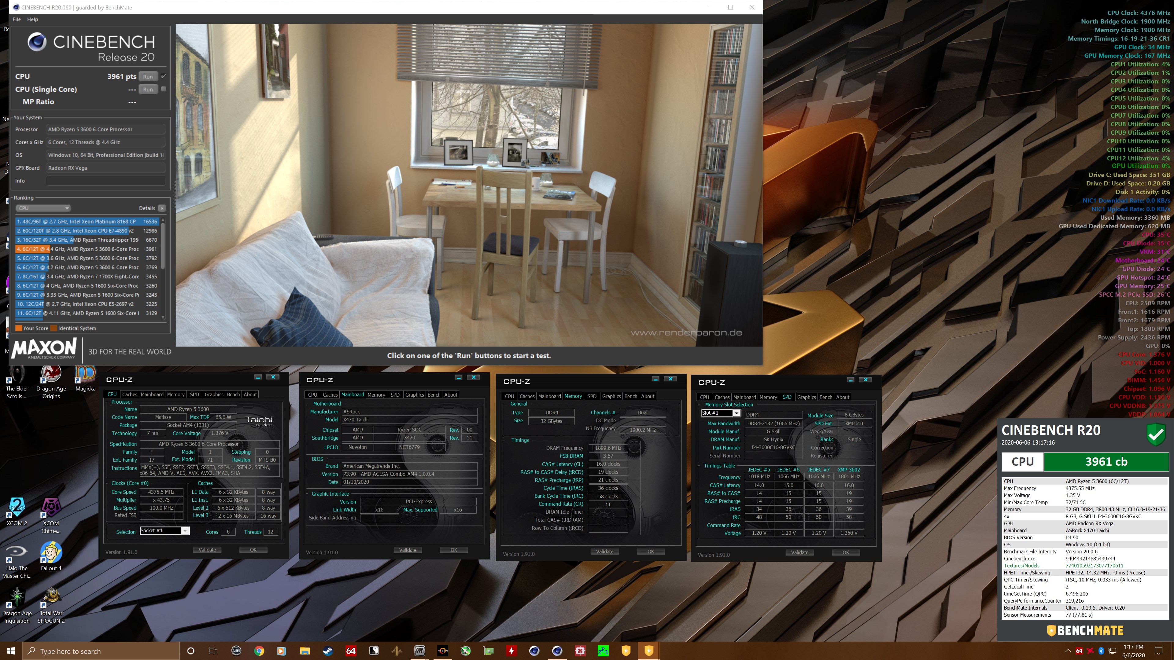
Task: Click the Cortana circle icon
Action: (190, 651)
